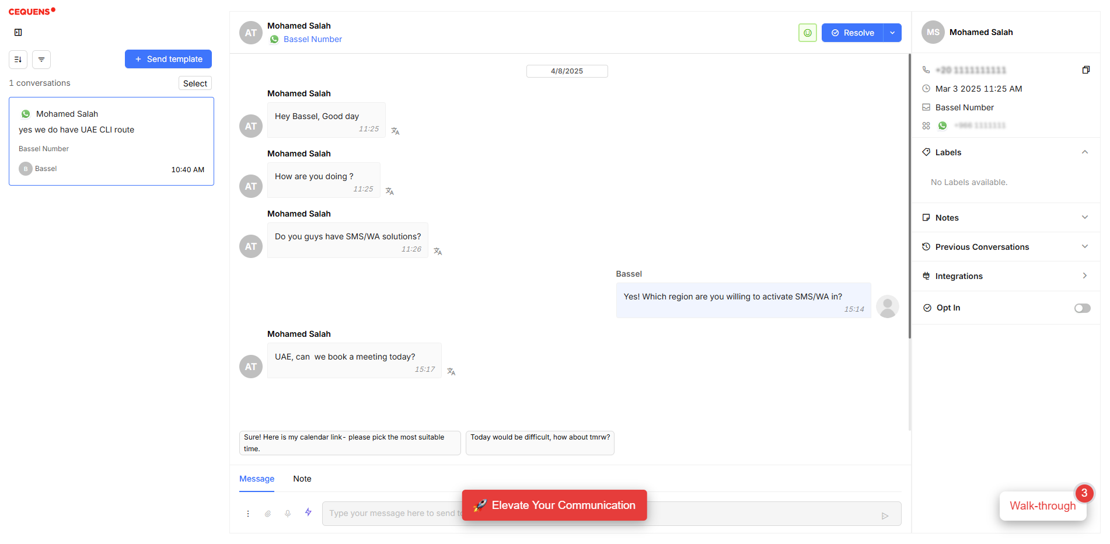Select the Message tab

(x=257, y=479)
